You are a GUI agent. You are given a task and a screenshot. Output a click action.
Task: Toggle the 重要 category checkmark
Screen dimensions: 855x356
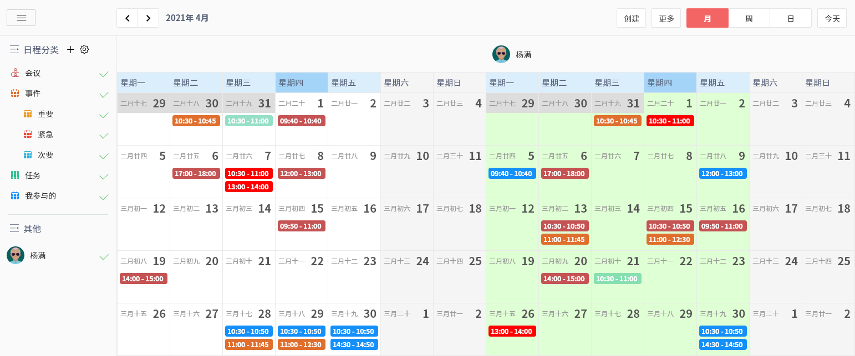(103, 115)
